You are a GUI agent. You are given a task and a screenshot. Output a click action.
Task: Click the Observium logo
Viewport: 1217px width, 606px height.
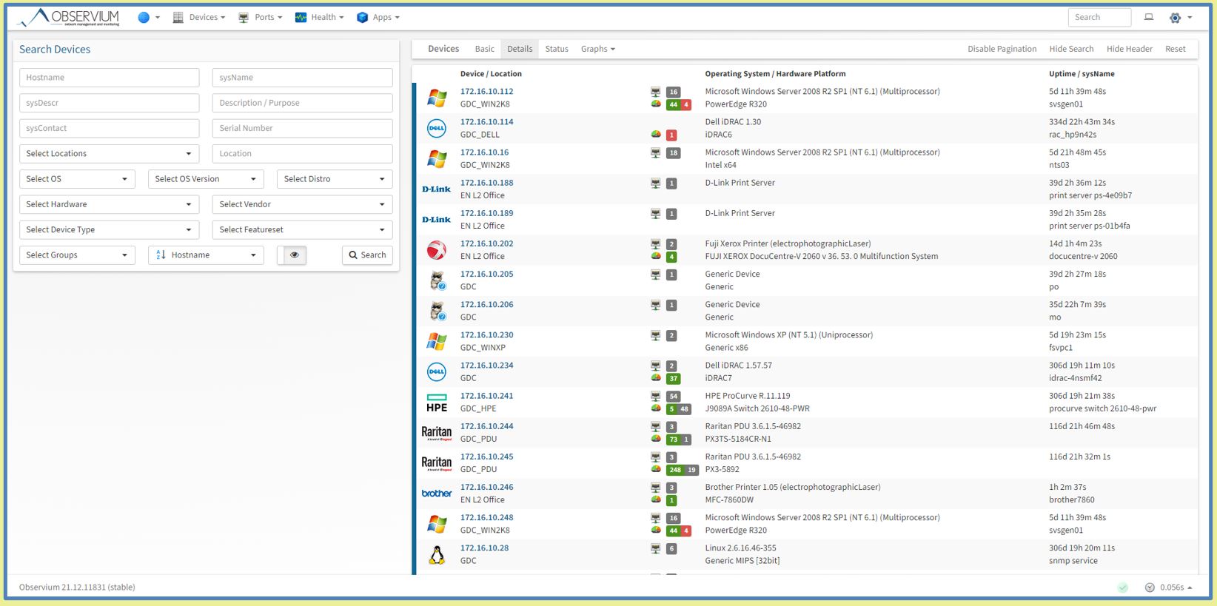69,17
